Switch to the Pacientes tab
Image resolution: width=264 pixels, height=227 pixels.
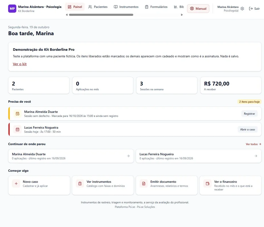pyautogui.click(x=98, y=7)
